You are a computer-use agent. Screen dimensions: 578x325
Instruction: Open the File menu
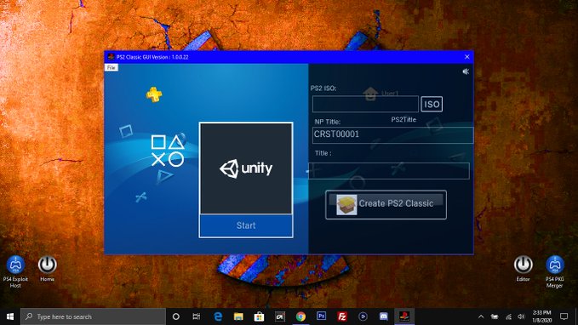pos(112,67)
